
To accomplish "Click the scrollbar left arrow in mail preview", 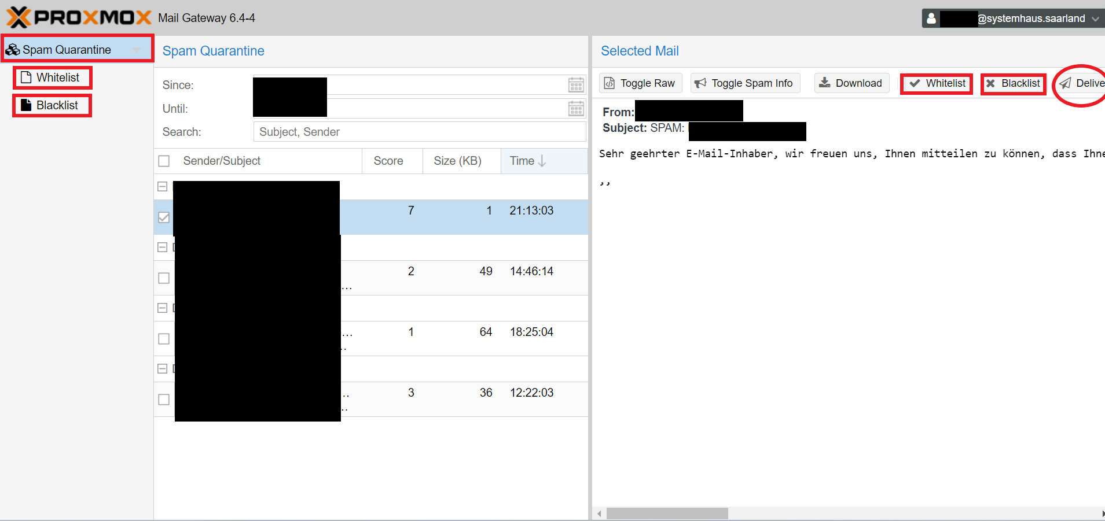I will tap(599, 513).
